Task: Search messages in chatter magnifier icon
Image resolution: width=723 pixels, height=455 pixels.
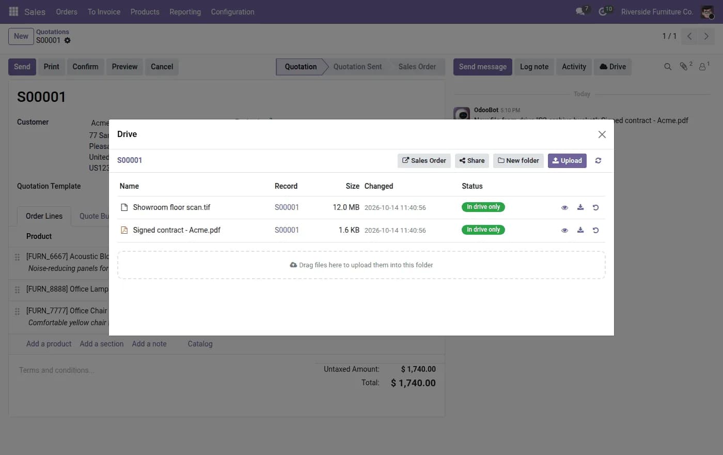Action: [x=667, y=67]
